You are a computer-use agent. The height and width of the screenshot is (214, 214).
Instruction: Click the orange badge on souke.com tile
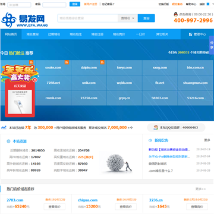pyautogui.click(x=67, y=62)
